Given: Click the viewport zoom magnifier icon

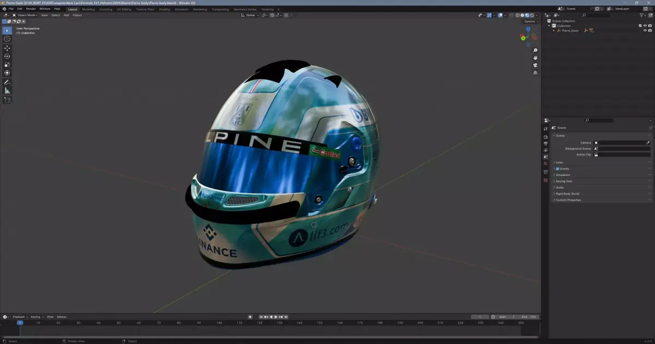Looking at the screenshot, I should point(535,51).
